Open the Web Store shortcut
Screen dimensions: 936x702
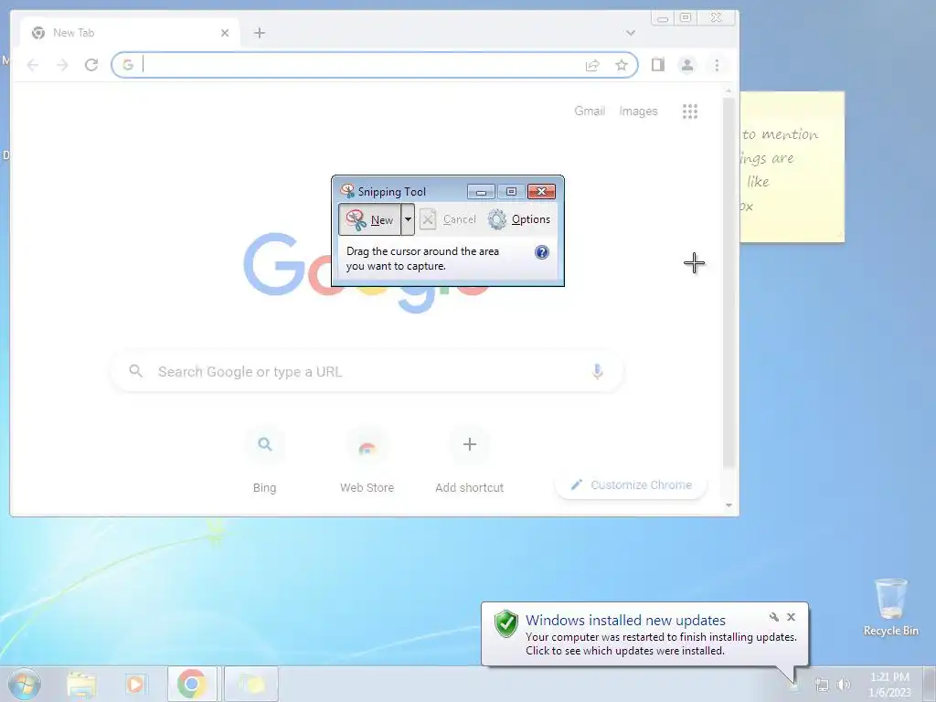click(x=367, y=461)
